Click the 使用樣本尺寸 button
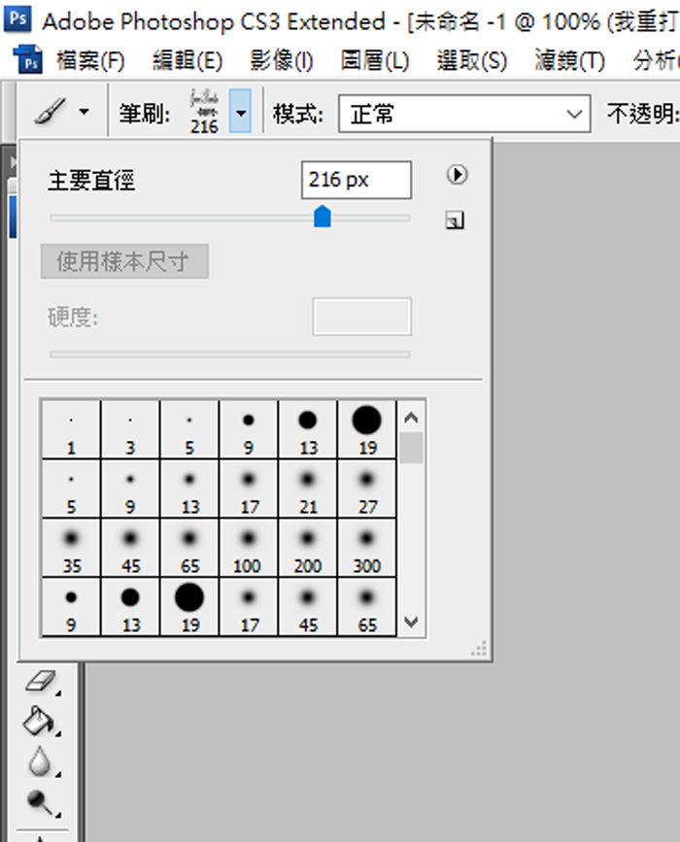The width and height of the screenshot is (680, 842). [124, 261]
